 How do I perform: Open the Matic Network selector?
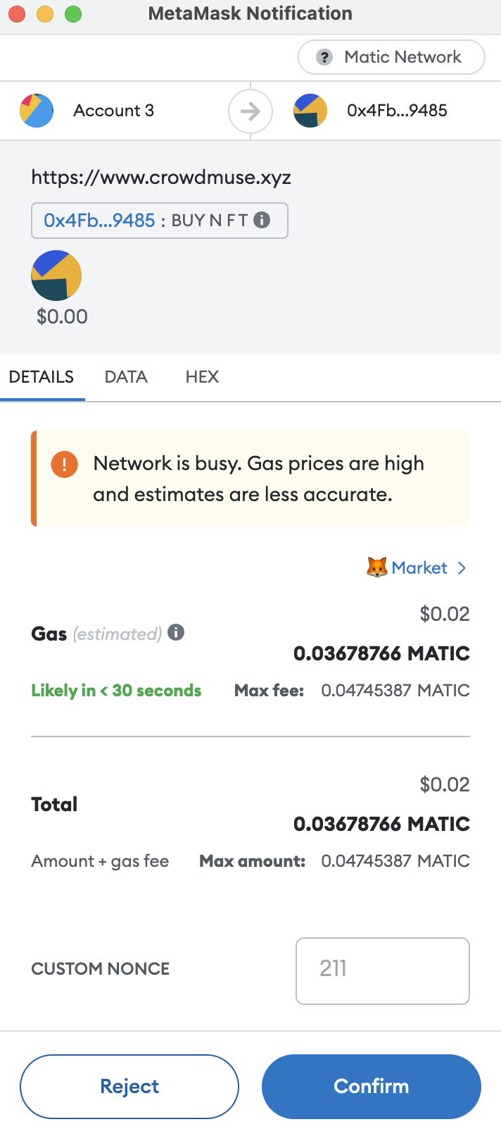click(391, 57)
